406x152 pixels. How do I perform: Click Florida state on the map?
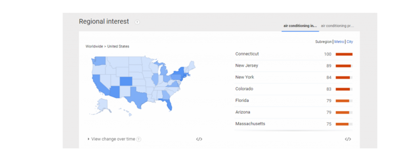(x=168, y=104)
